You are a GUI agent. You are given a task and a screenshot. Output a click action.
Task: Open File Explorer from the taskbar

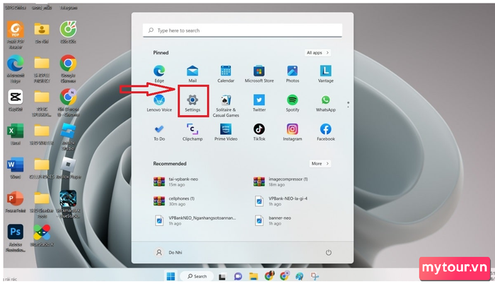pos(253,277)
